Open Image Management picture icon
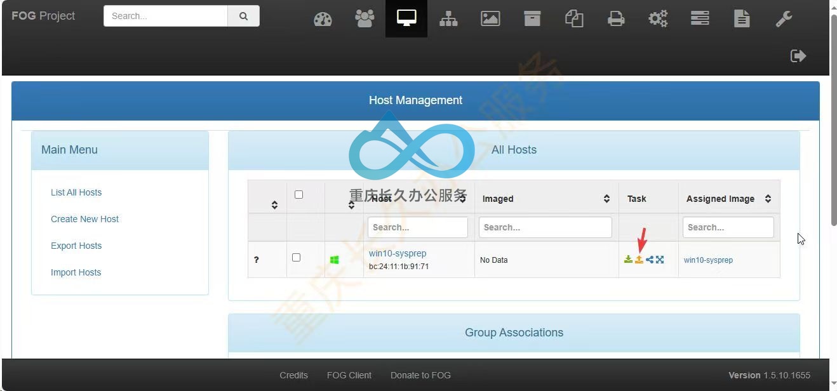 [x=490, y=18]
